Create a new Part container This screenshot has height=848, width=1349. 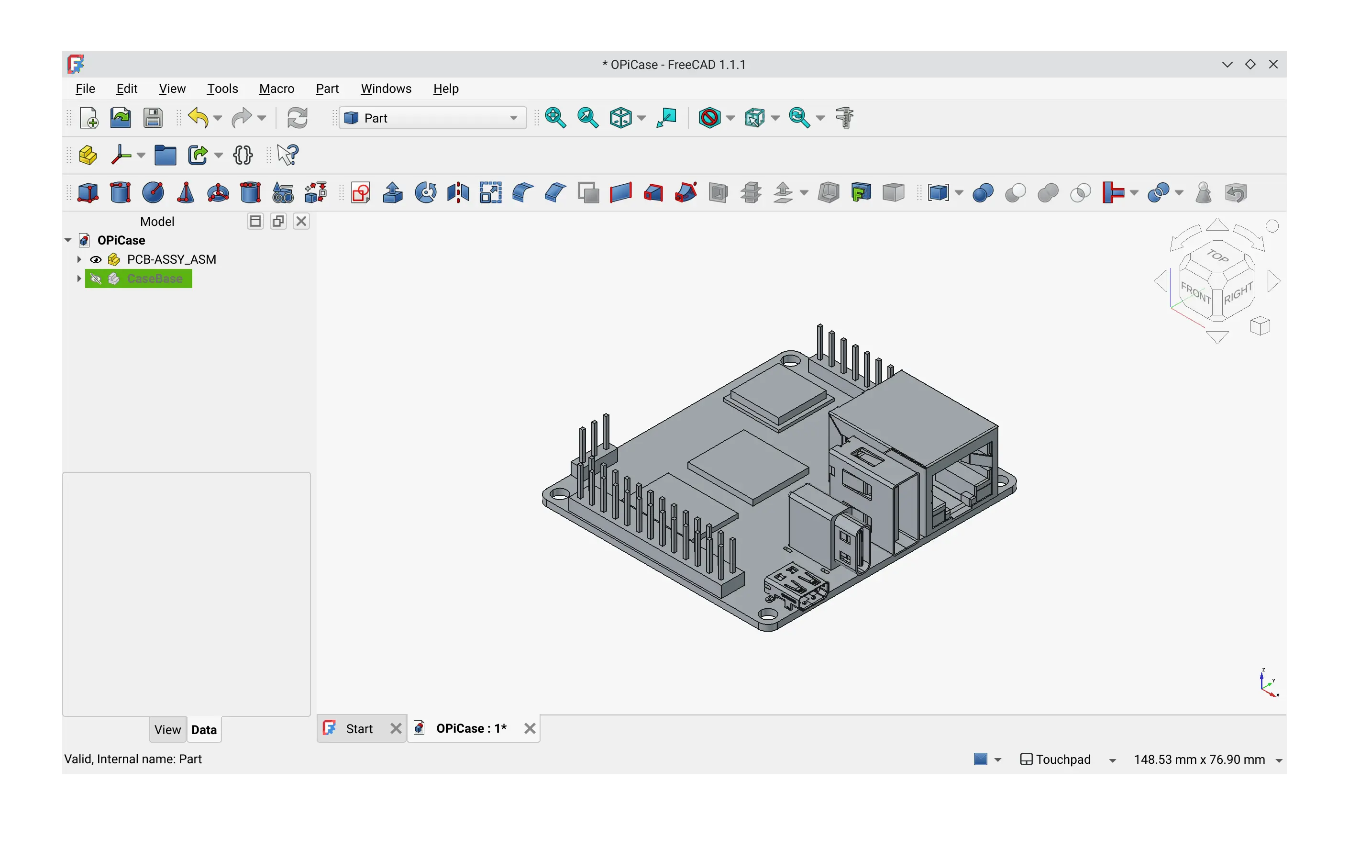click(x=88, y=155)
